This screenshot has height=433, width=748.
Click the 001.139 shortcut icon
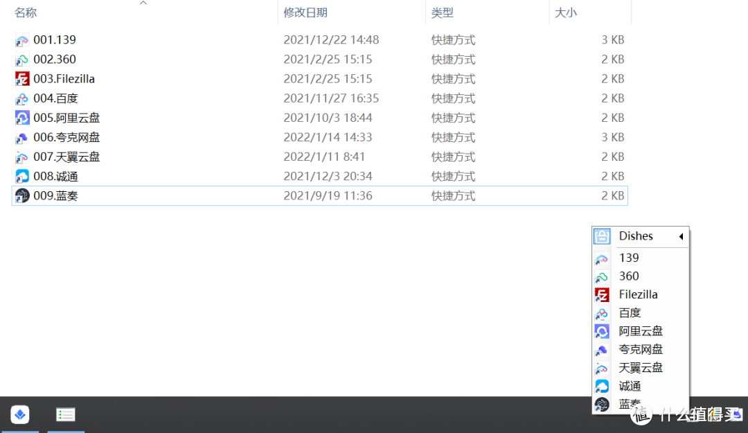click(x=22, y=40)
